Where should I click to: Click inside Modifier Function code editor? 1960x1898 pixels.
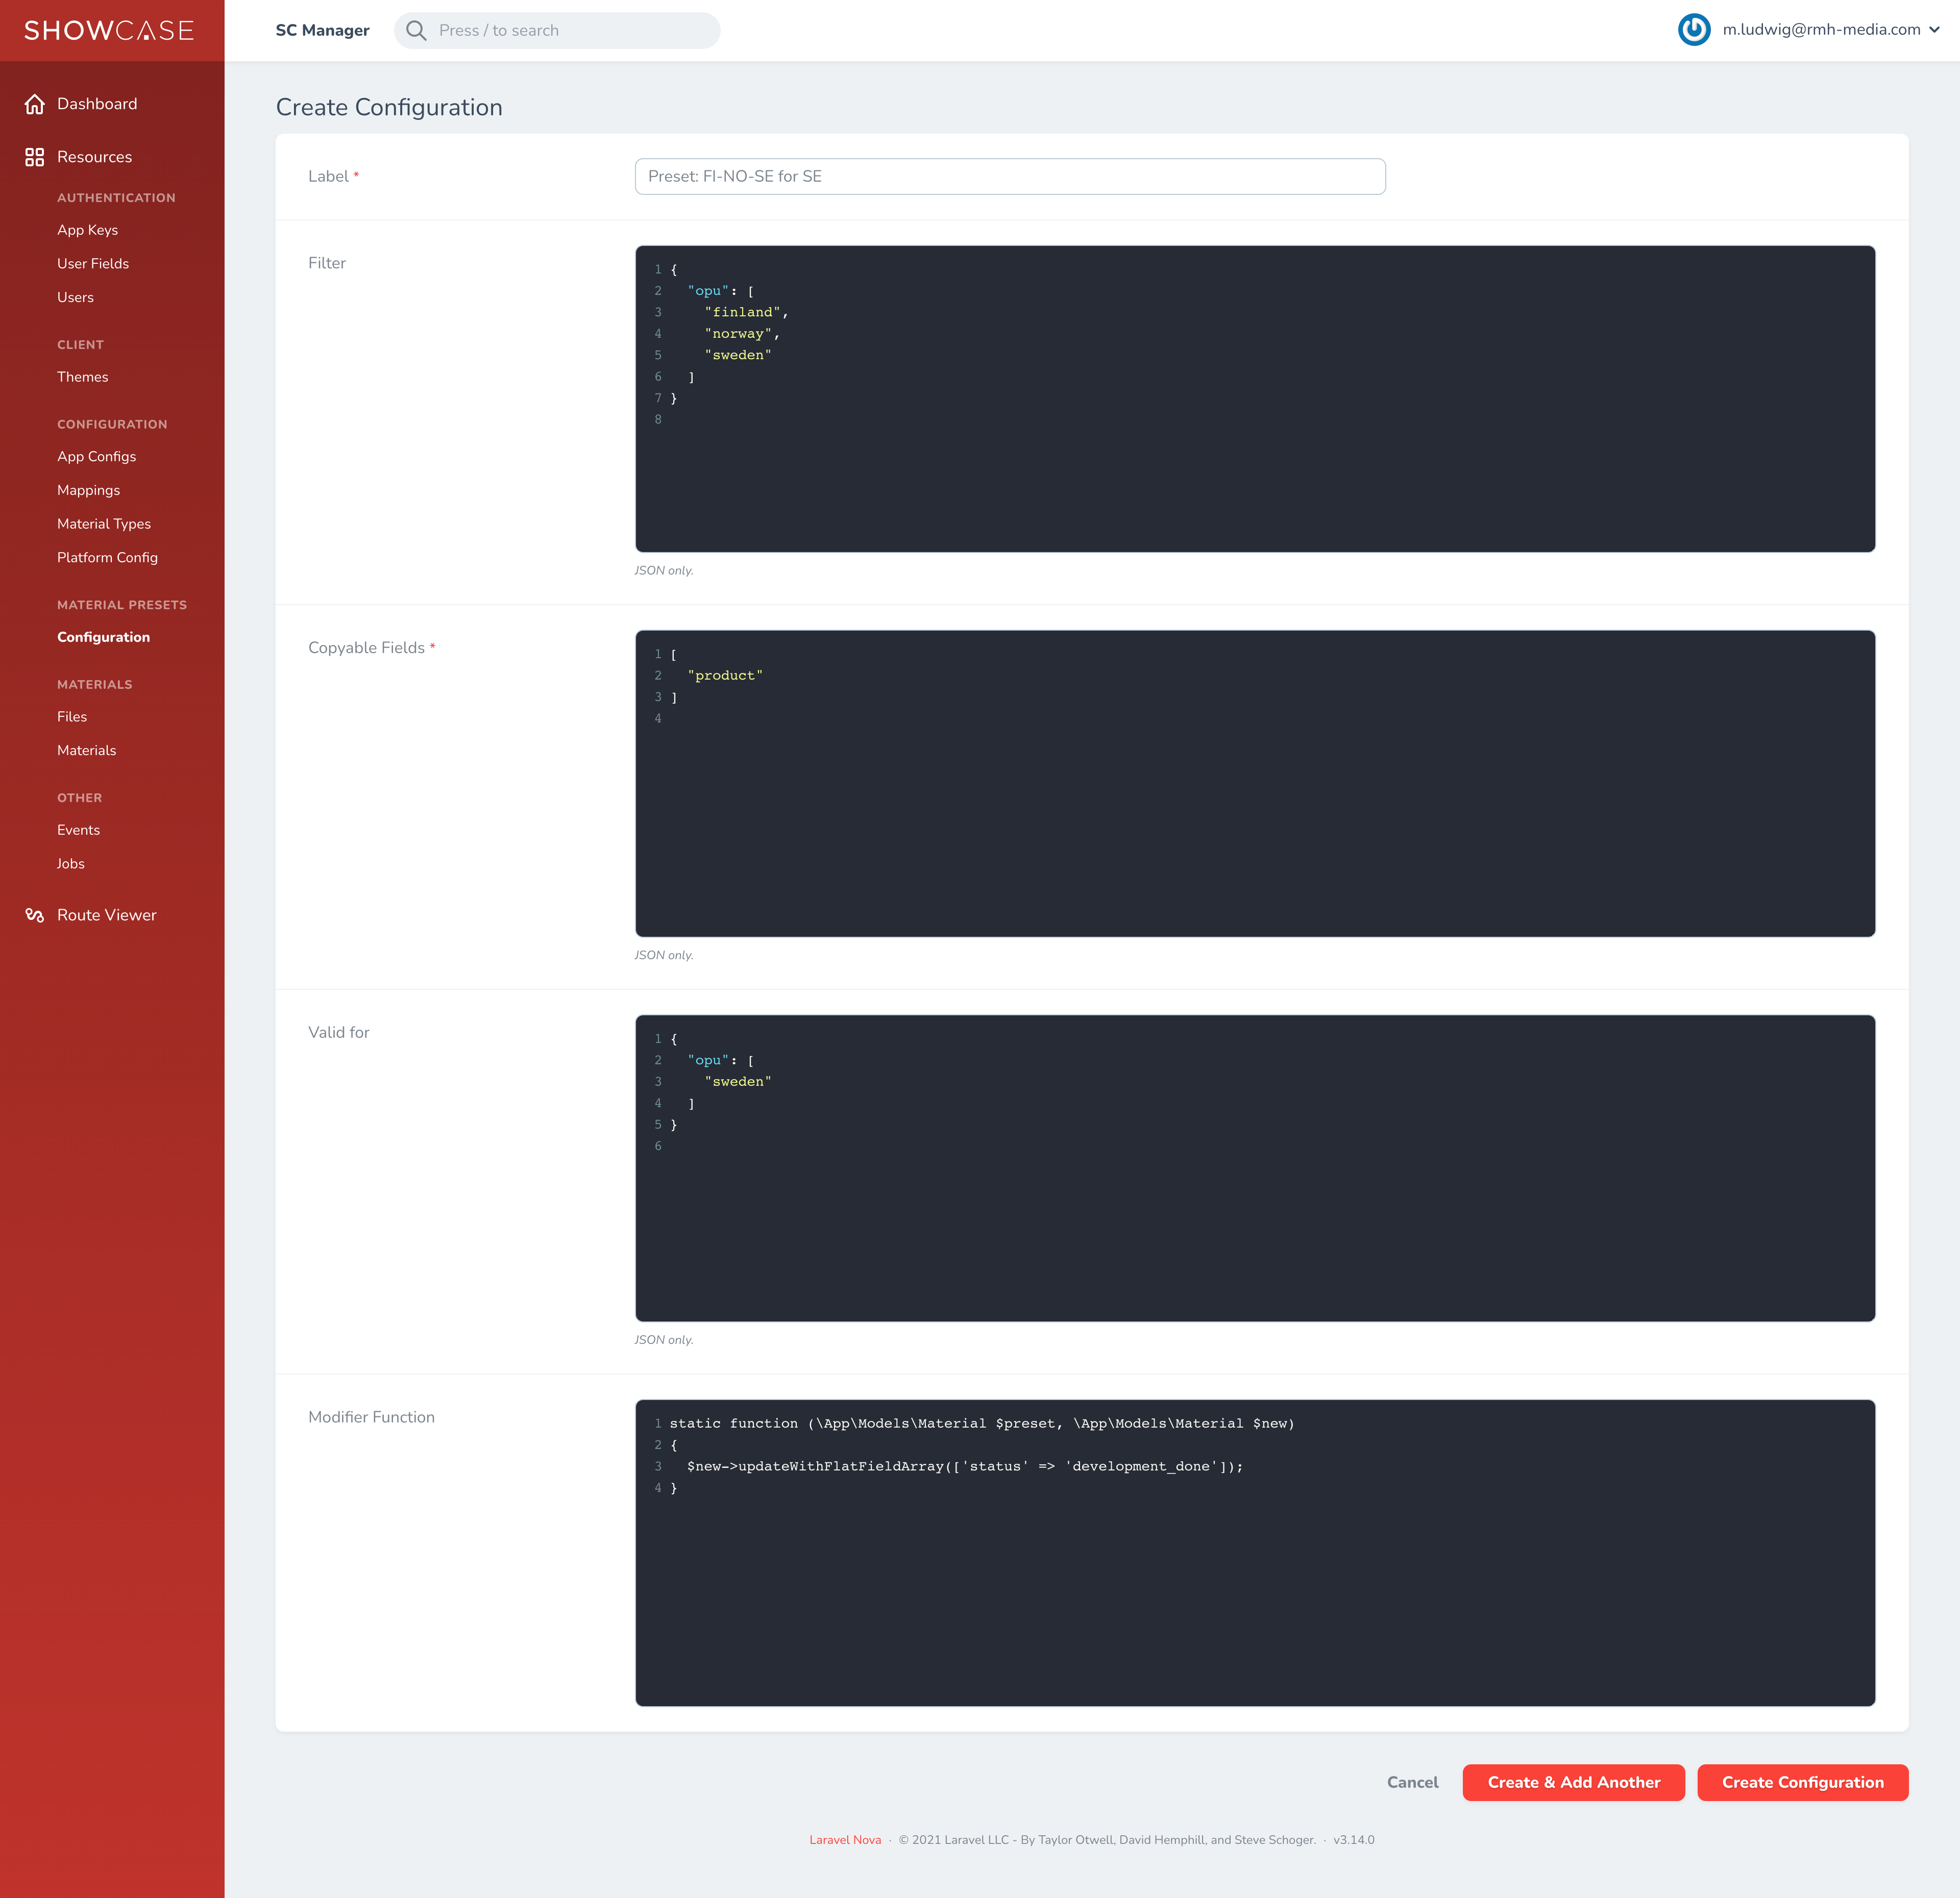pos(1255,1553)
